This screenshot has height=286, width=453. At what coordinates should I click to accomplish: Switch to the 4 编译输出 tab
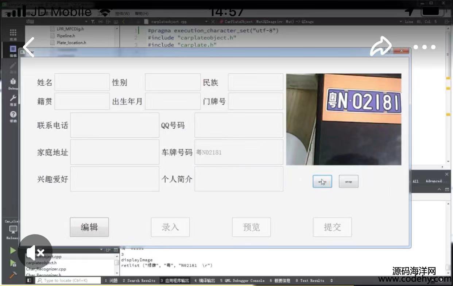pos(205,281)
